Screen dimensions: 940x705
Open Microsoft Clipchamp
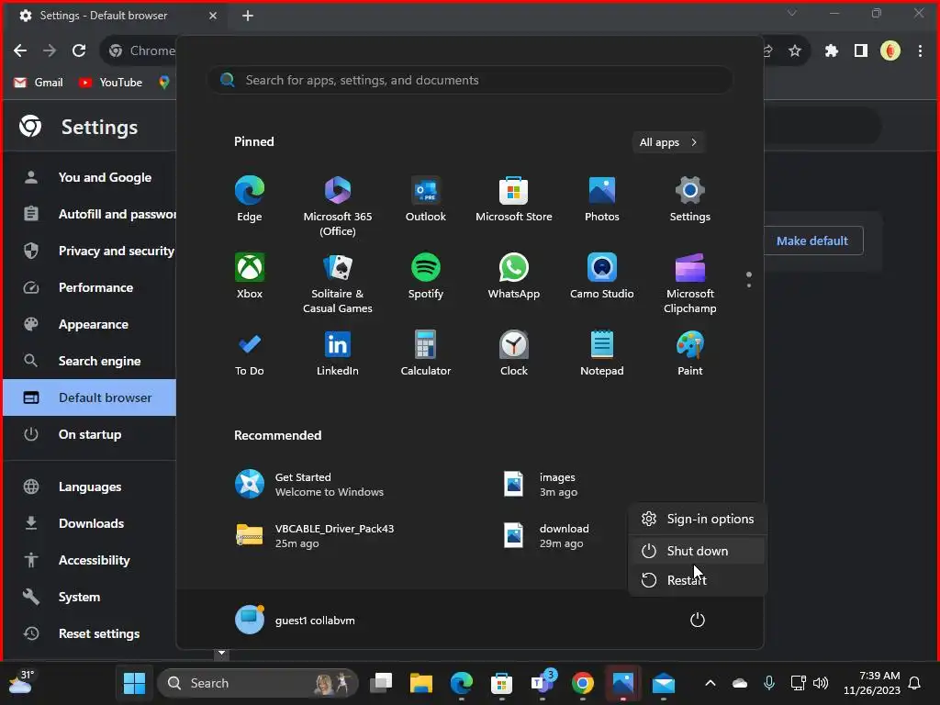(690, 283)
